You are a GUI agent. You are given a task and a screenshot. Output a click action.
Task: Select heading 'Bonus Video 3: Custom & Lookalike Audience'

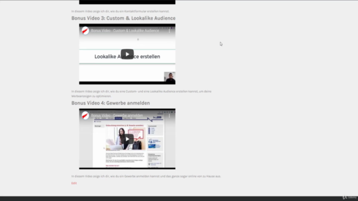[123, 18]
